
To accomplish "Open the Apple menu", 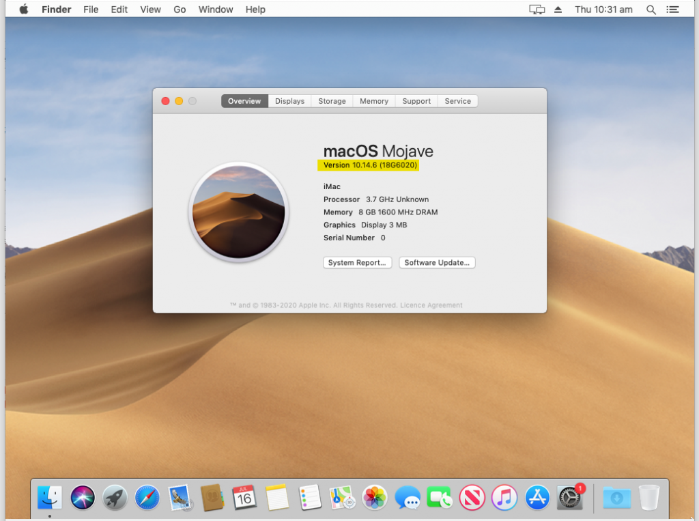I will (x=24, y=10).
